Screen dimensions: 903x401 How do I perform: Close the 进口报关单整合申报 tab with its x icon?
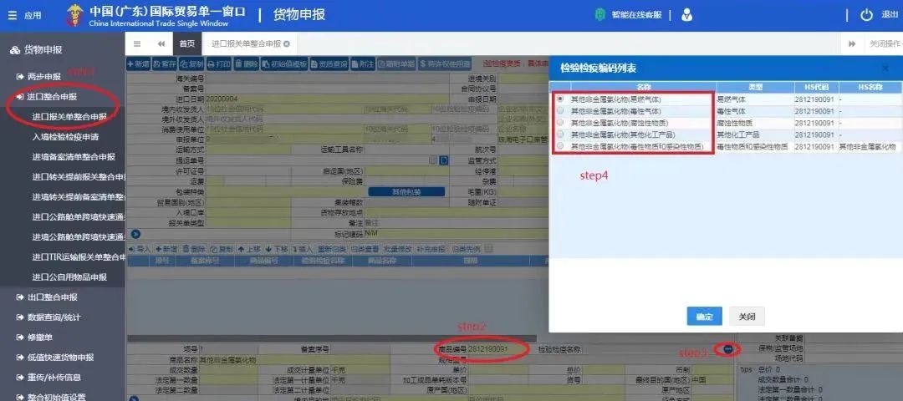click(287, 43)
